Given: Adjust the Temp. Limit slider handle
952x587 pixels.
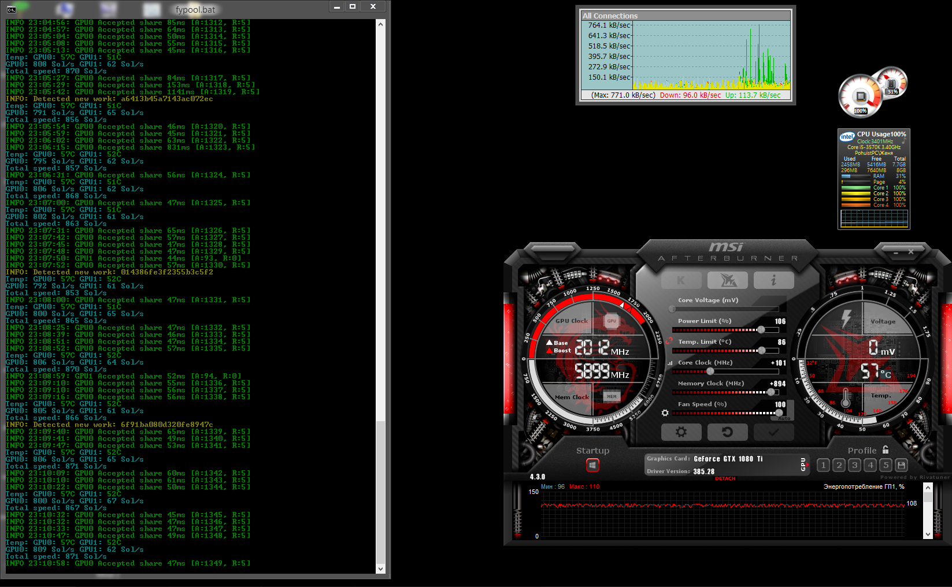Looking at the screenshot, I should [x=762, y=351].
